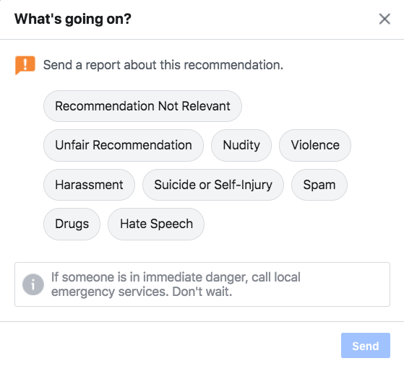This screenshot has height=366, width=404.
Task: Submit the report with Send button
Action: pos(366,345)
